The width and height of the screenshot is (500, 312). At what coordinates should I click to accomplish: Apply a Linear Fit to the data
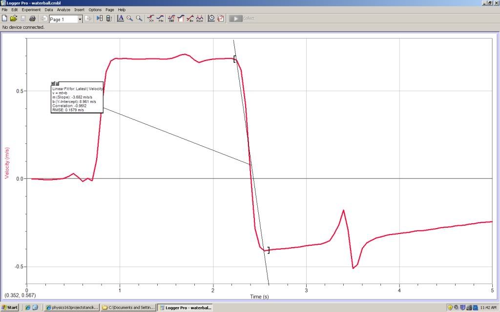pyautogui.click(x=190, y=19)
